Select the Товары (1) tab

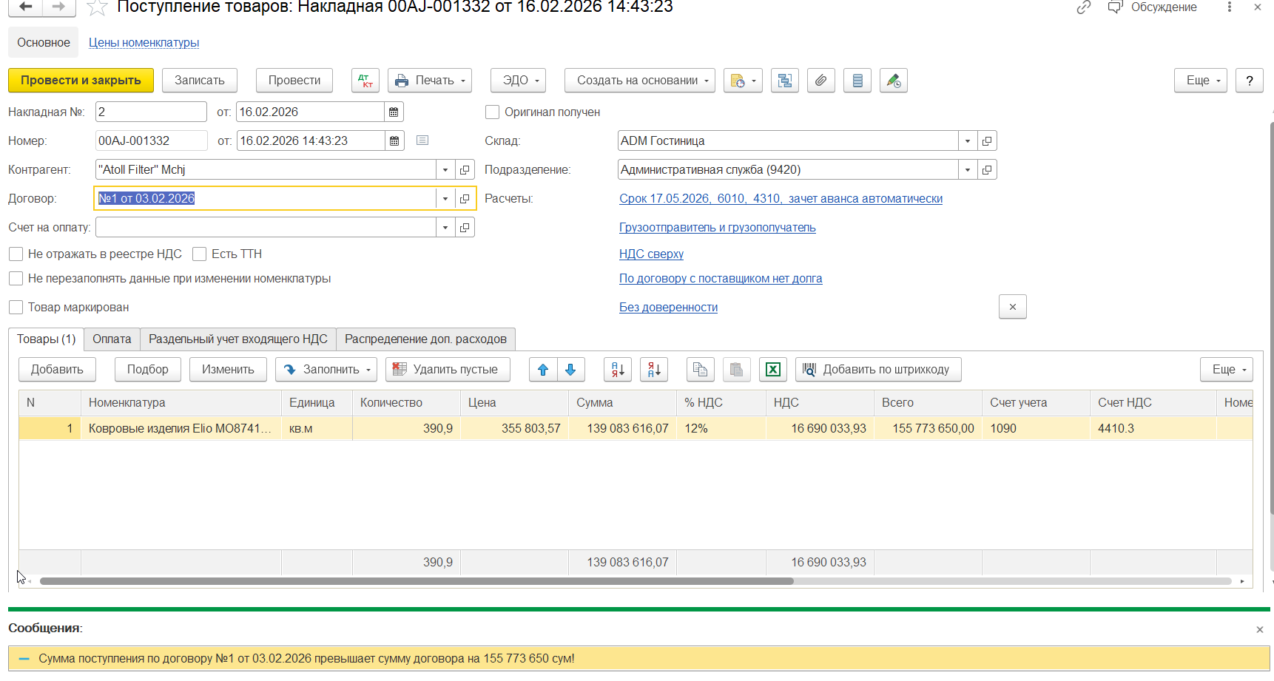click(47, 339)
